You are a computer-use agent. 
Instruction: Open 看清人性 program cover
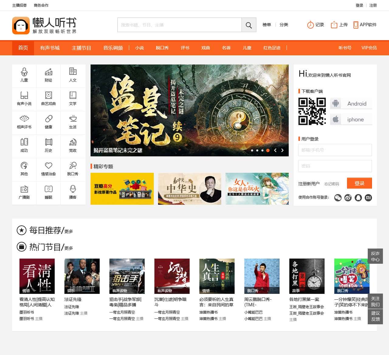37,276
